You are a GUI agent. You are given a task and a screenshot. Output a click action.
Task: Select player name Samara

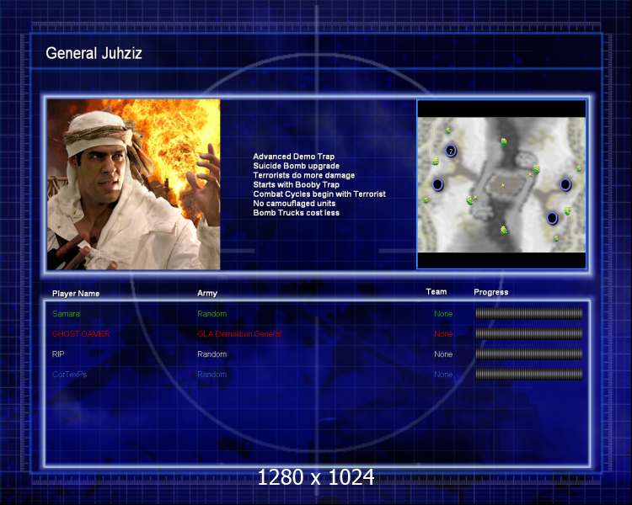[x=66, y=314]
